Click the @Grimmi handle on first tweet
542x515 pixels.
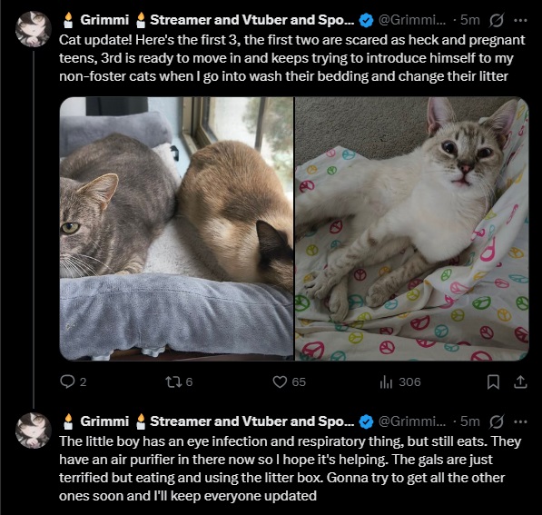pos(412,20)
